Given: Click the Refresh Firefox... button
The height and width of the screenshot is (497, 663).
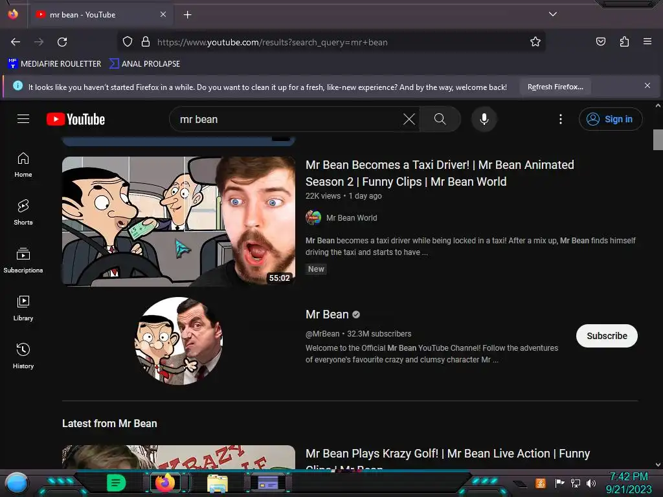Looking at the screenshot, I should tap(555, 87).
